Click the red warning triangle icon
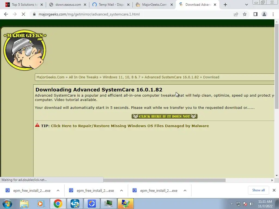 click(x=37, y=125)
